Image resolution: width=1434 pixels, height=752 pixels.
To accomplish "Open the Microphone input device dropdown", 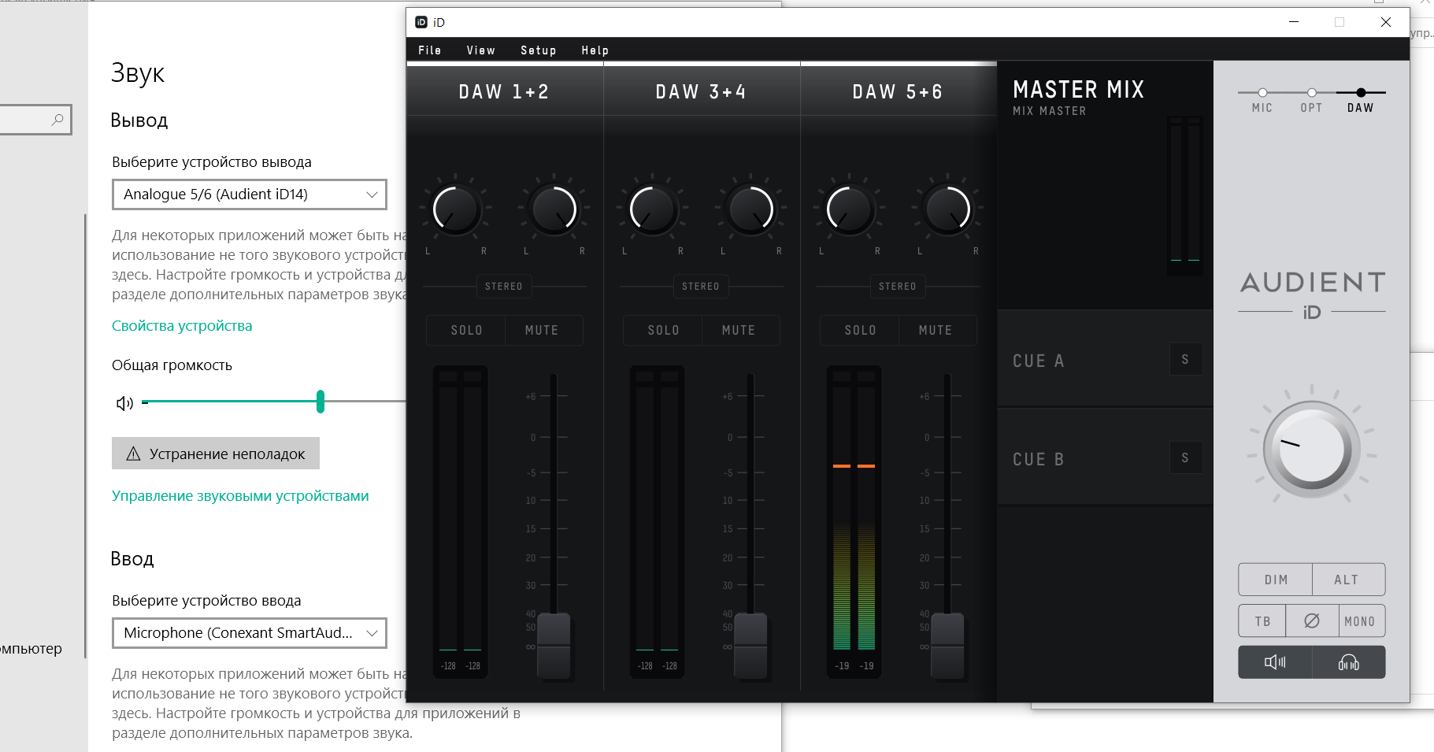I will [x=250, y=633].
